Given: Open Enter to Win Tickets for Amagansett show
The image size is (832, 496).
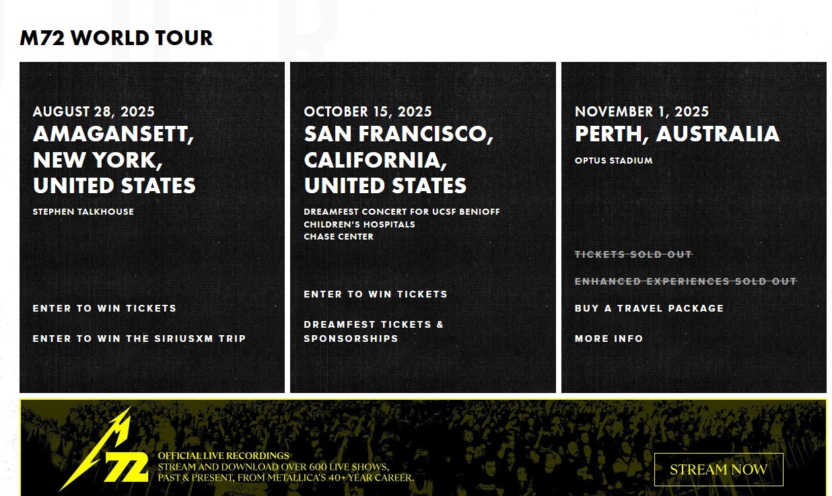Looking at the screenshot, I should [x=104, y=308].
